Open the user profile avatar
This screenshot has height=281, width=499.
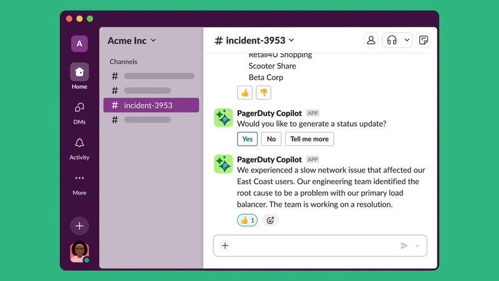coord(79,252)
